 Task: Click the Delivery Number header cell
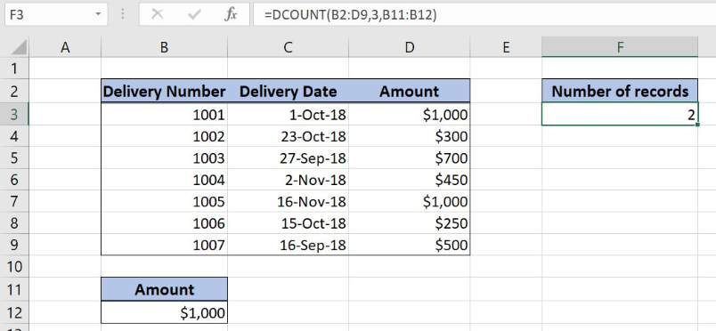tap(164, 91)
